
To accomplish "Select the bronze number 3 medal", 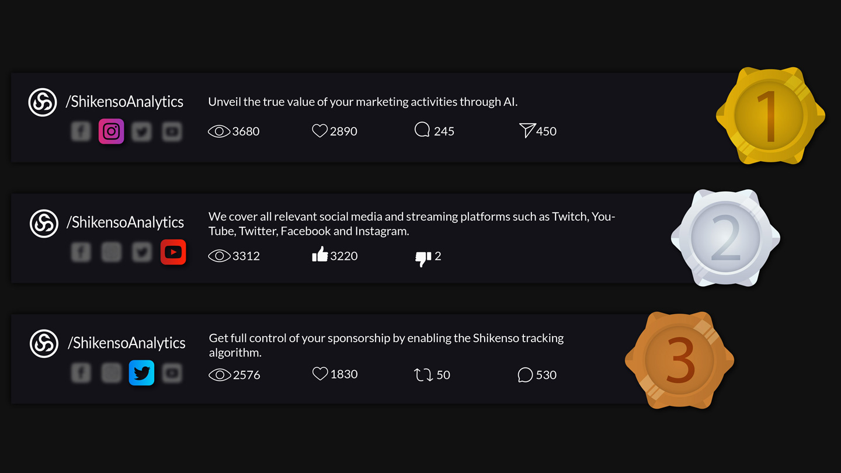I will (679, 360).
